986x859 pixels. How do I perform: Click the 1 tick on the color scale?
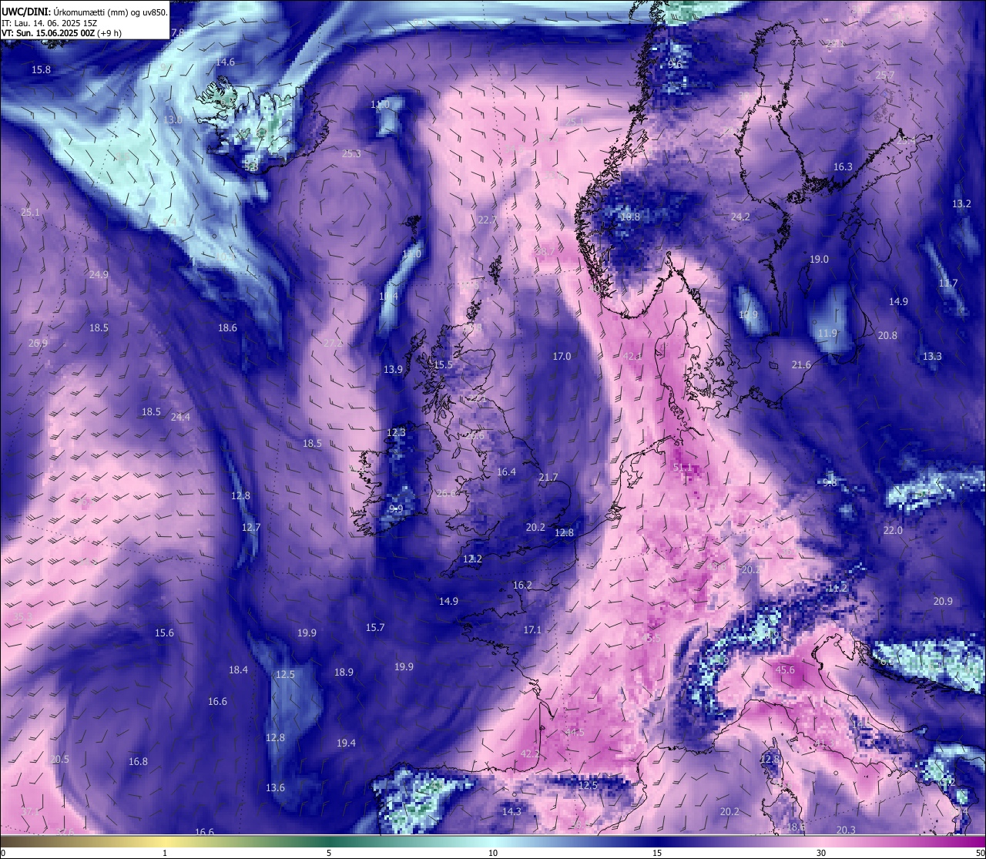165,853
